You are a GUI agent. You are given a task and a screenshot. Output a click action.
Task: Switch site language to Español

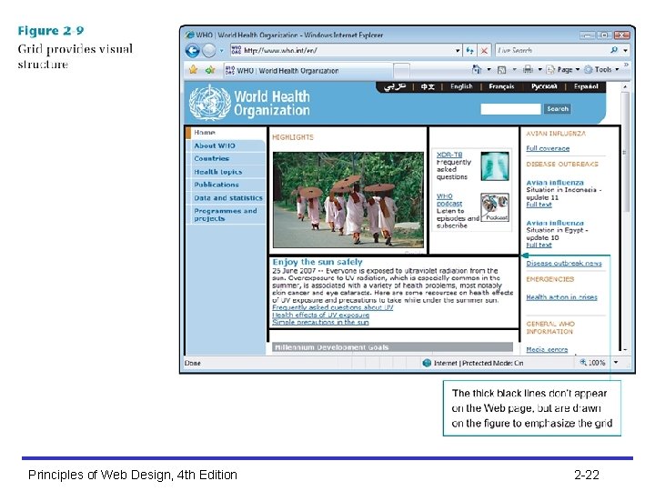pos(586,86)
